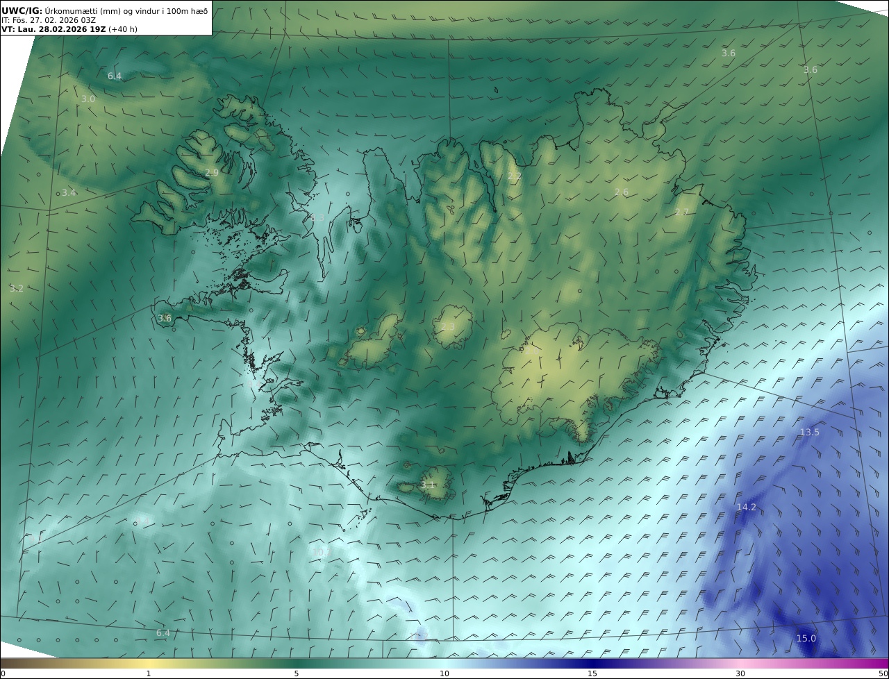889x679 pixels.
Task: Click the UWC/IG title label
Action: (22, 10)
